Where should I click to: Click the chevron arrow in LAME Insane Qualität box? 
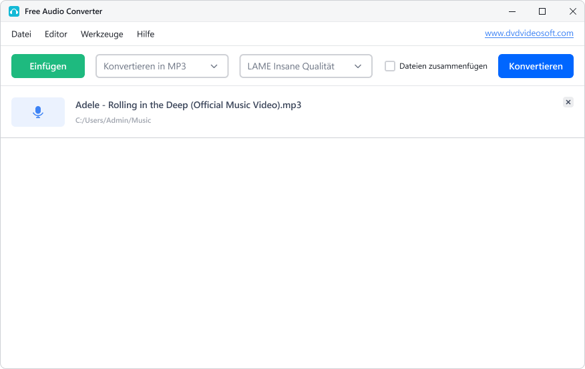[358, 66]
